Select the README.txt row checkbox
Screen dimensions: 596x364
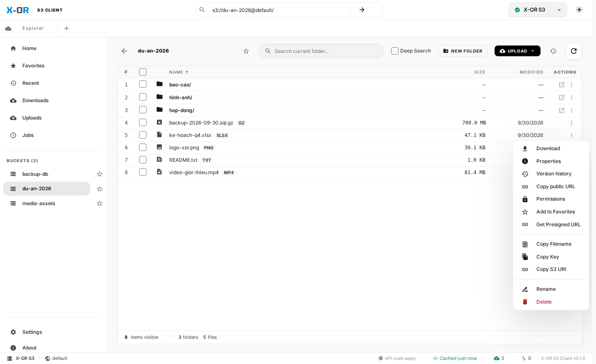(x=143, y=160)
